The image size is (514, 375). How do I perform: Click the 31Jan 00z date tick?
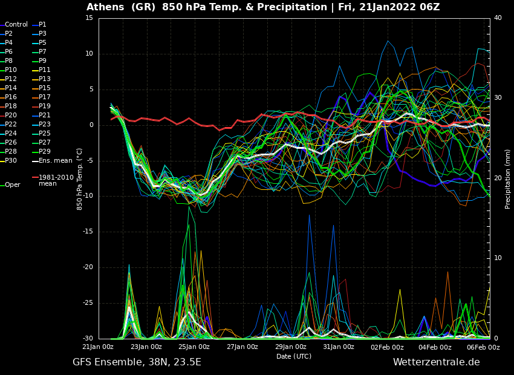[339, 347]
